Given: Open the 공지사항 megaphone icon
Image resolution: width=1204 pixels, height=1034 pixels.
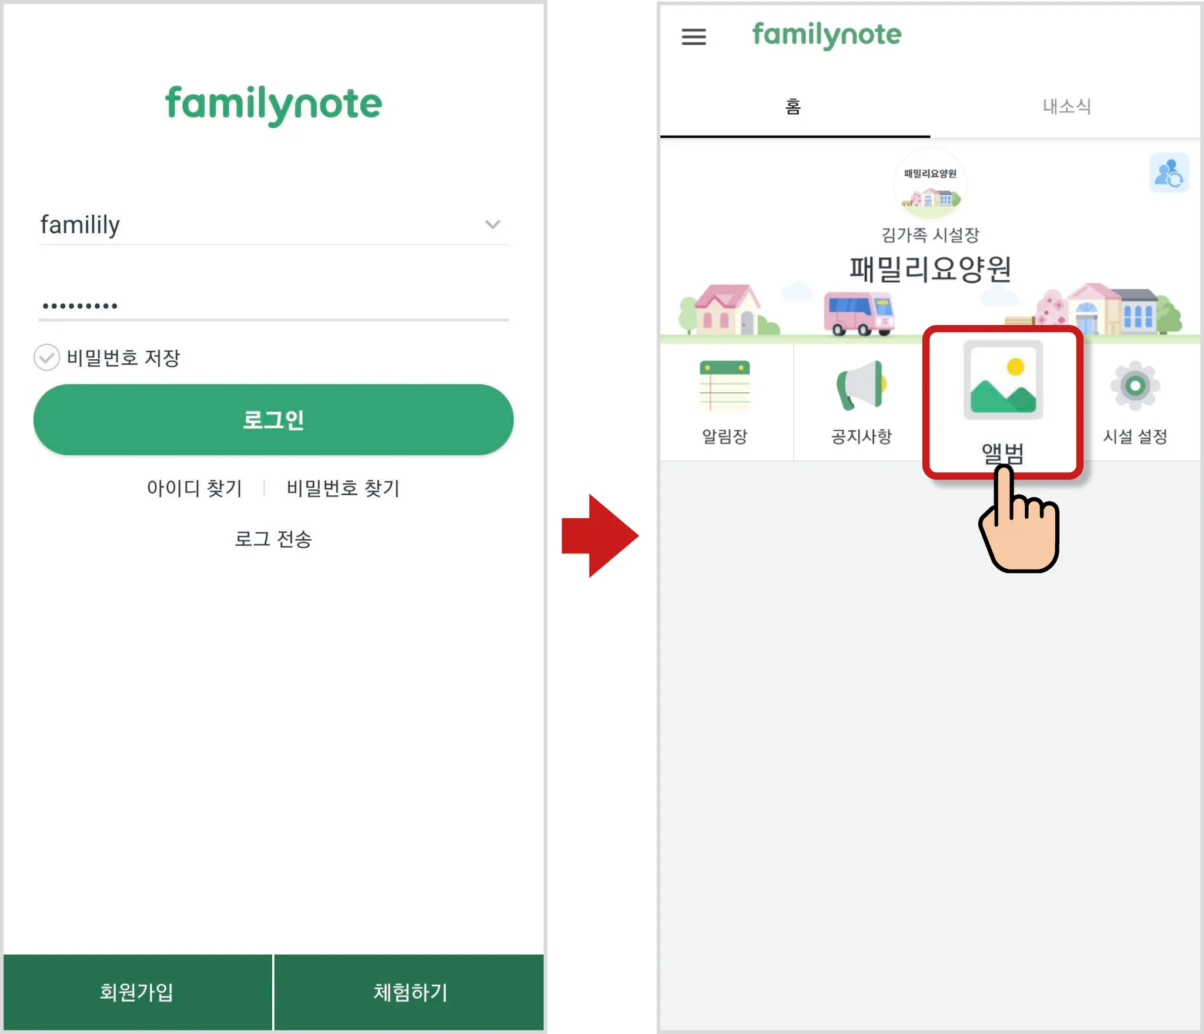Looking at the screenshot, I should point(861,385).
